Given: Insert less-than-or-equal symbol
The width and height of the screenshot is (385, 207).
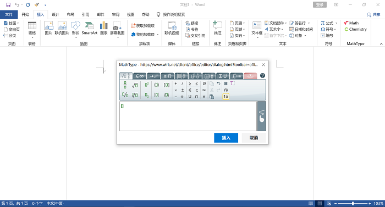Looking at the screenshot, I should tap(196, 83).
